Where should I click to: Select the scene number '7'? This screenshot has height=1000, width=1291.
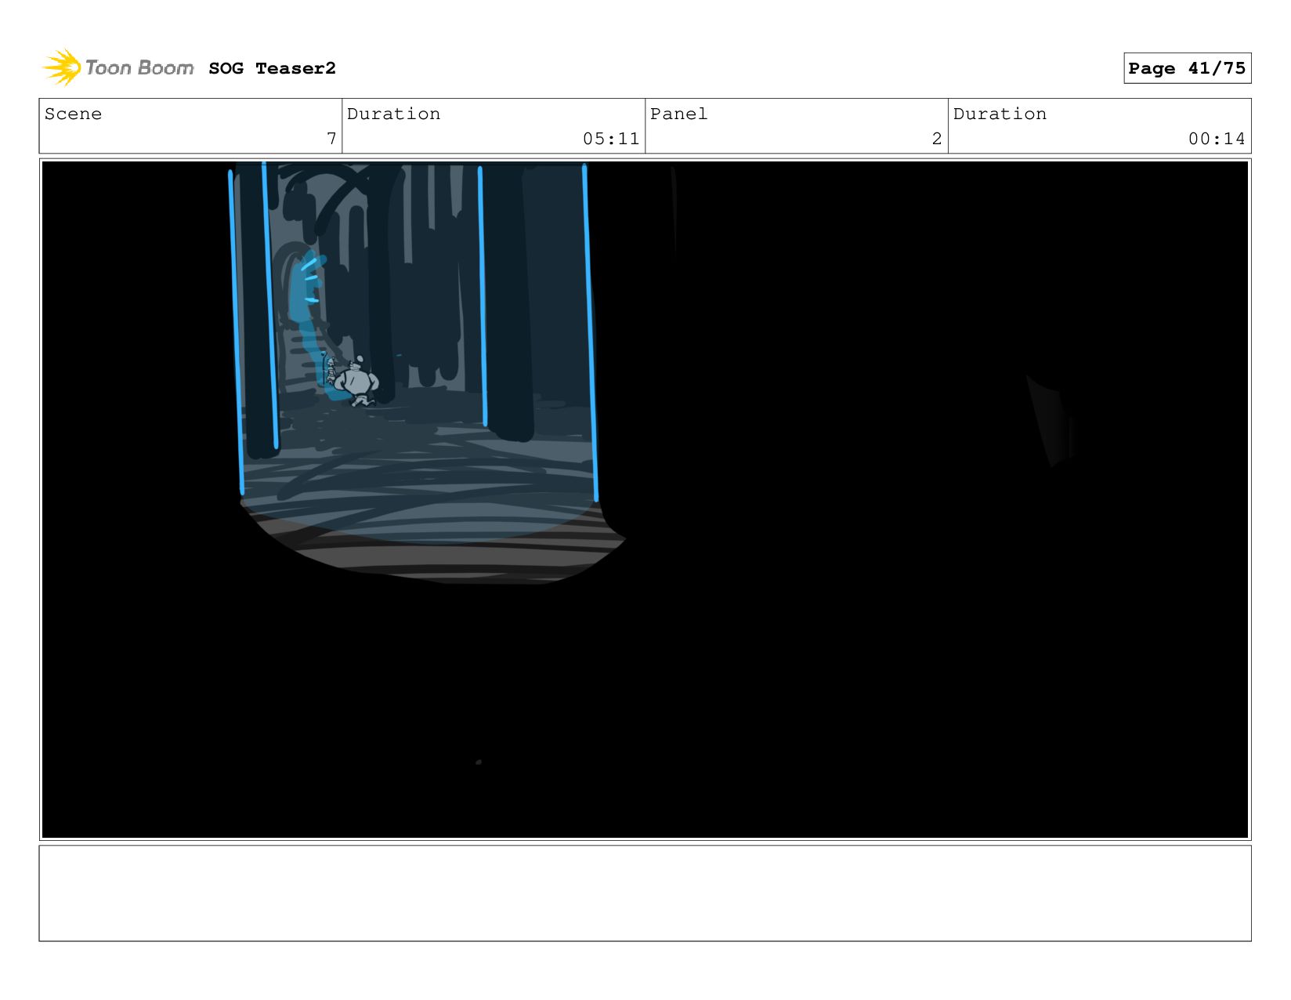click(x=331, y=139)
